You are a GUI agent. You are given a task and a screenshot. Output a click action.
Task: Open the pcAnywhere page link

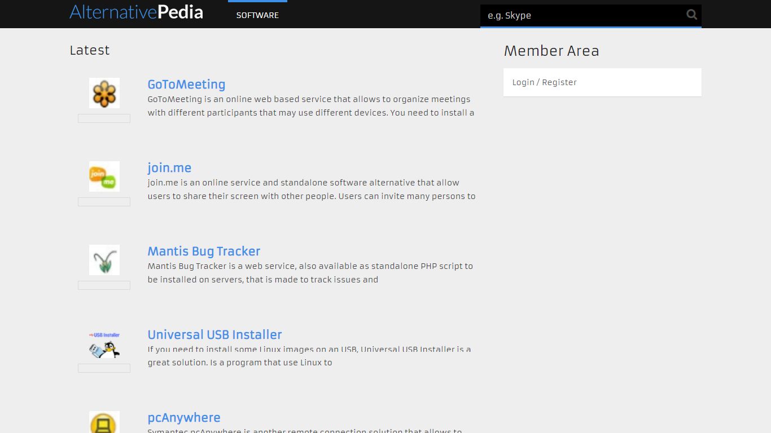click(x=184, y=417)
